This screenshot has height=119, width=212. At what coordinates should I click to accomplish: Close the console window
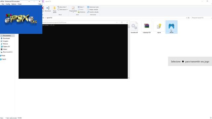click(127, 22)
